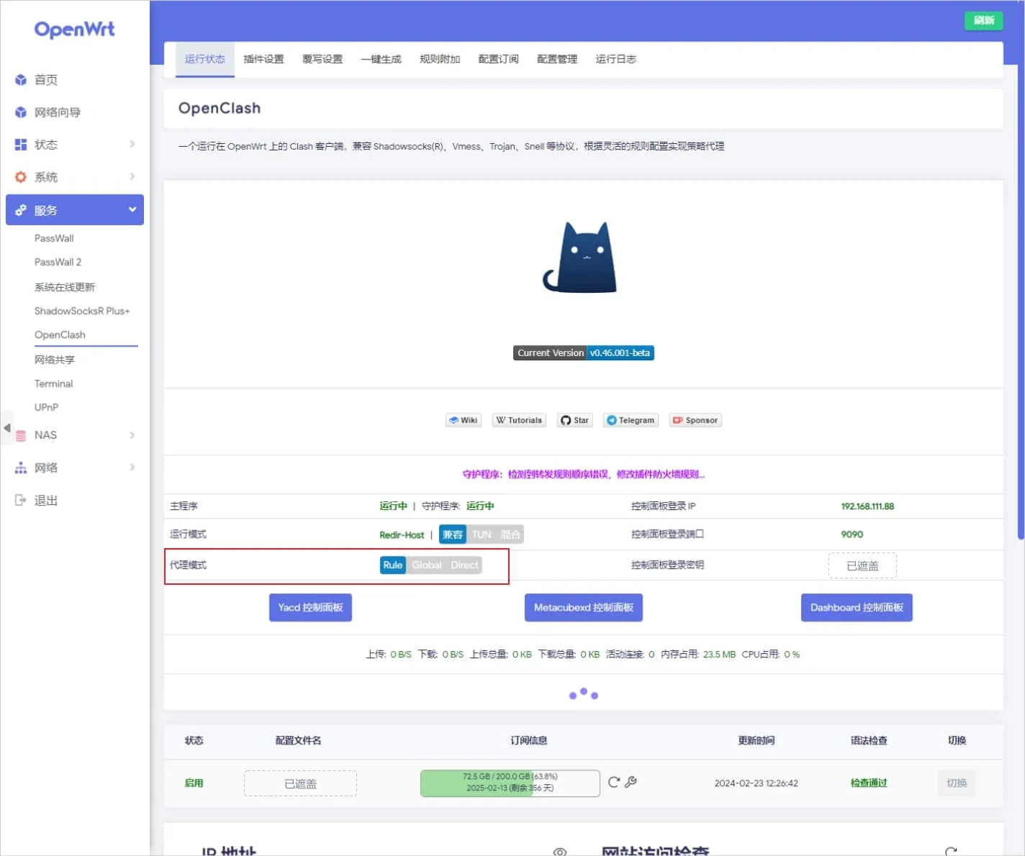Click the subscription usage progress bar

click(510, 783)
